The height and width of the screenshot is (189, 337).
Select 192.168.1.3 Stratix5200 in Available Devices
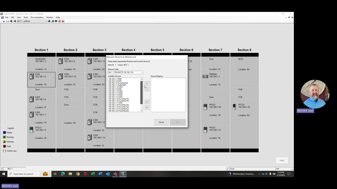click(117, 85)
